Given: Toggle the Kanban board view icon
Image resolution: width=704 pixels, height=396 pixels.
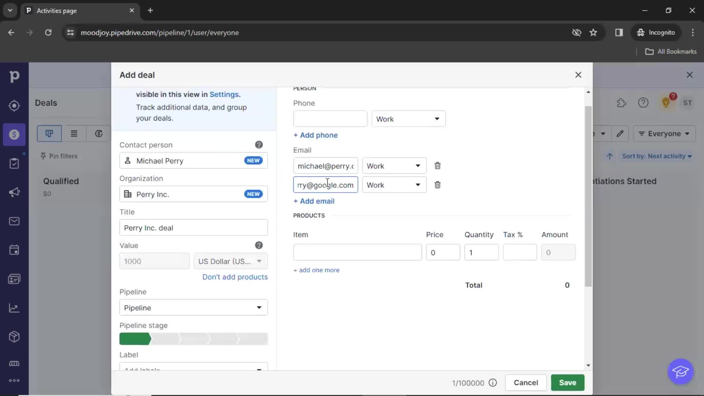Looking at the screenshot, I should [49, 133].
